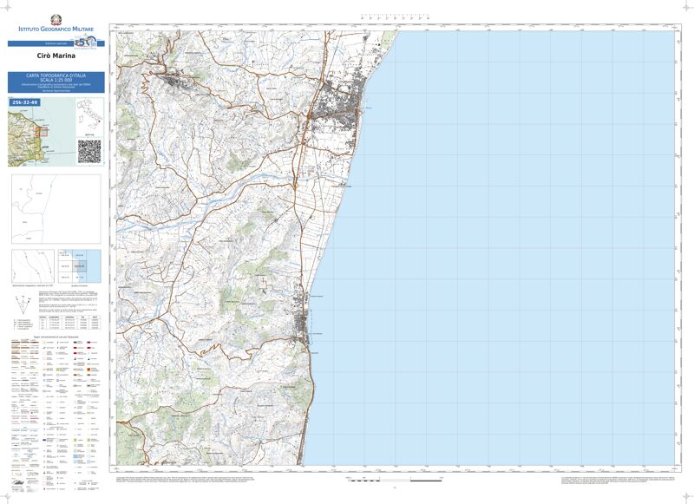The image size is (694, 504).
Task: Click the sheet code 25k-32-49 label
Action: pos(25,102)
